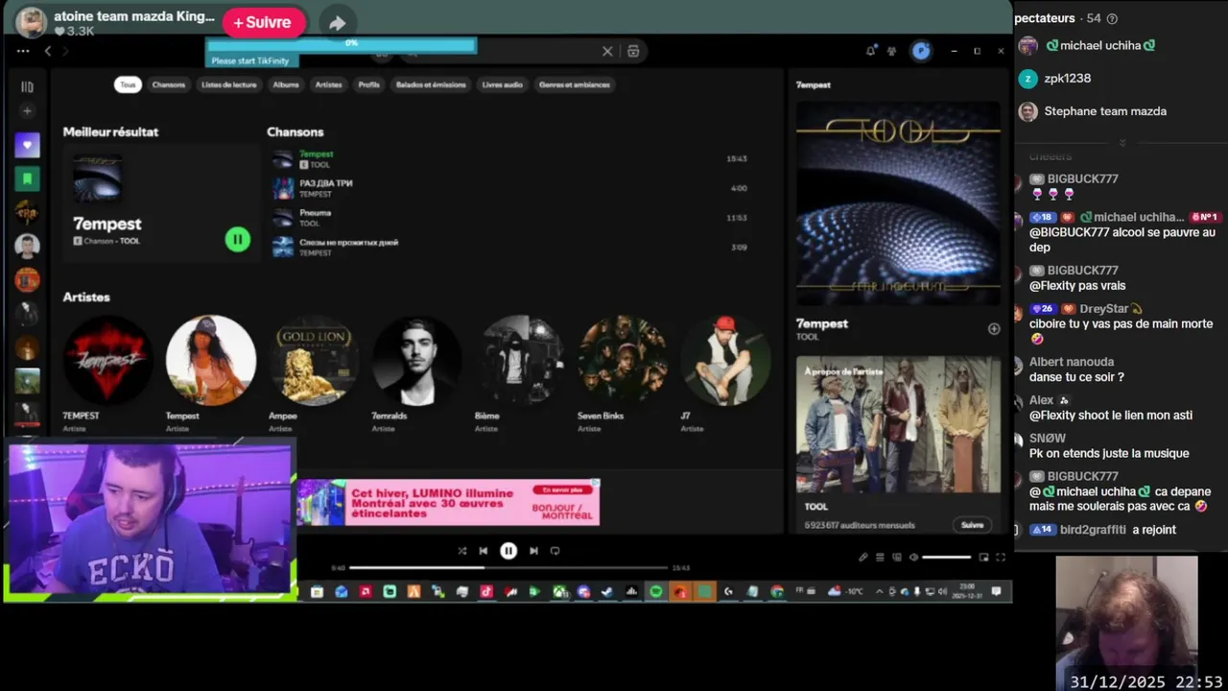Skip to previous track
Screen dimensions: 1228x691
(484, 551)
